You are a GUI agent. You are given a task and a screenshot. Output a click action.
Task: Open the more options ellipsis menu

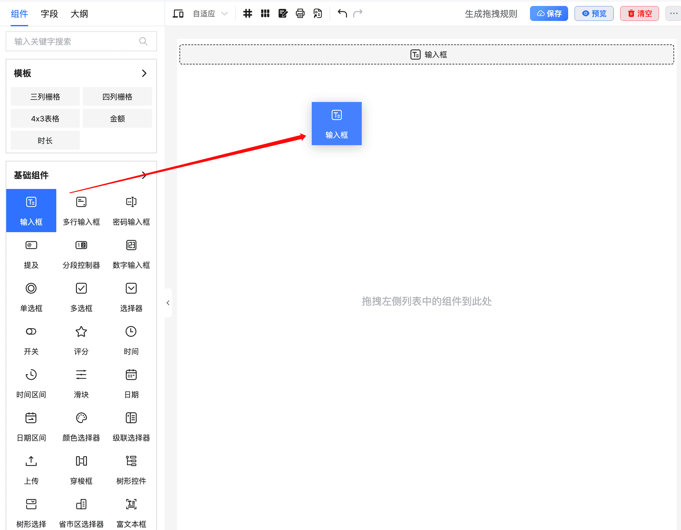[x=673, y=13]
